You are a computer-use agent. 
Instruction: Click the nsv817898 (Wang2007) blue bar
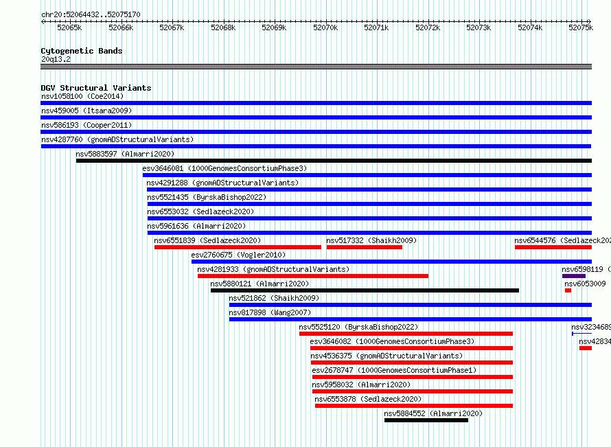tap(411, 319)
